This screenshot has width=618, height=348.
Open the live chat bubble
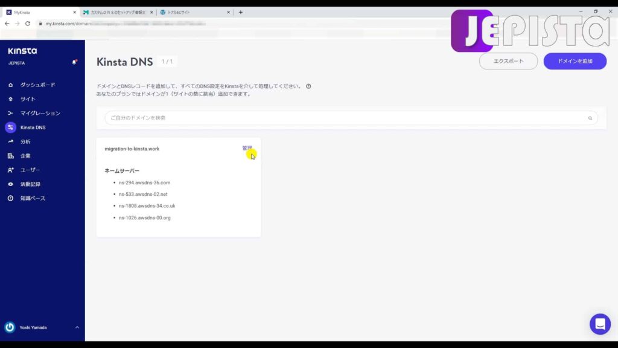click(600, 324)
